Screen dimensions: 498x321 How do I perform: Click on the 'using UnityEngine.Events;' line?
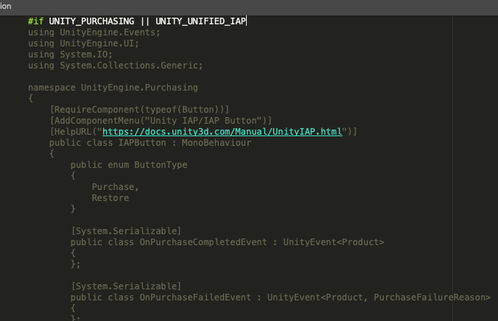pos(94,32)
